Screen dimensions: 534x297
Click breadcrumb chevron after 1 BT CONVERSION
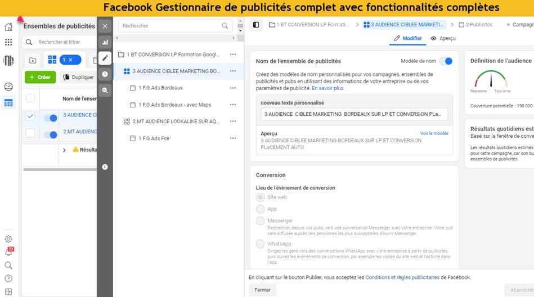click(357, 25)
